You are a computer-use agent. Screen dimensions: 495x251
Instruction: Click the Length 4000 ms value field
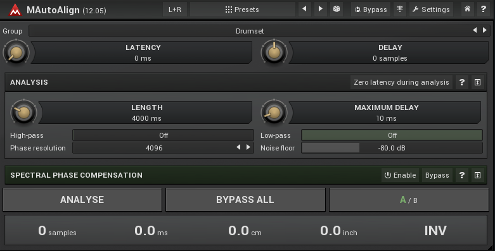point(146,113)
